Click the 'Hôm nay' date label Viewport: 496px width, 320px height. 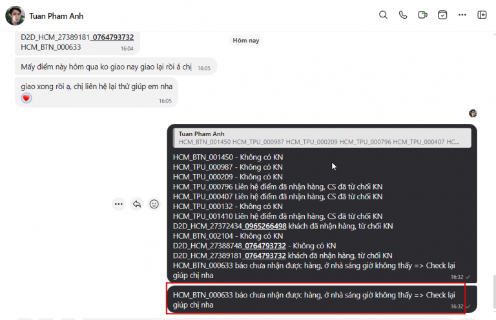pyautogui.click(x=246, y=41)
